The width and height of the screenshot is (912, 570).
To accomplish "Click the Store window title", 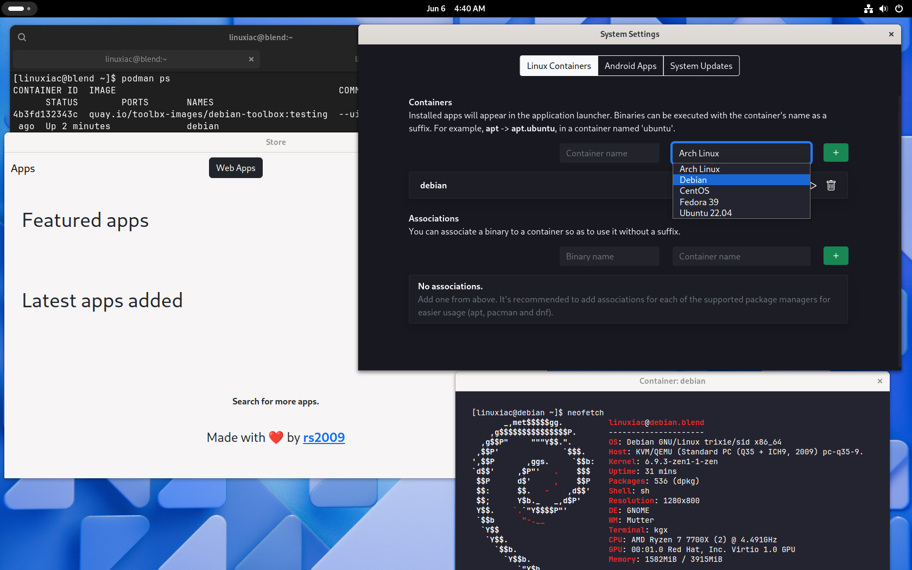I will (x=276, y=142).
